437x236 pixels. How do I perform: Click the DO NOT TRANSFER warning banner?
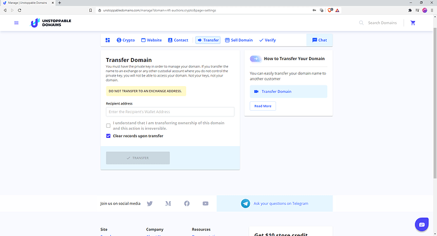[146, 91]
